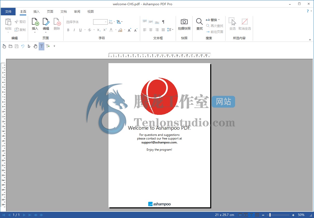The height and width of the screenshot is (218, 314).
Task: Toggle Bold formatting
Action: (68, 30)
